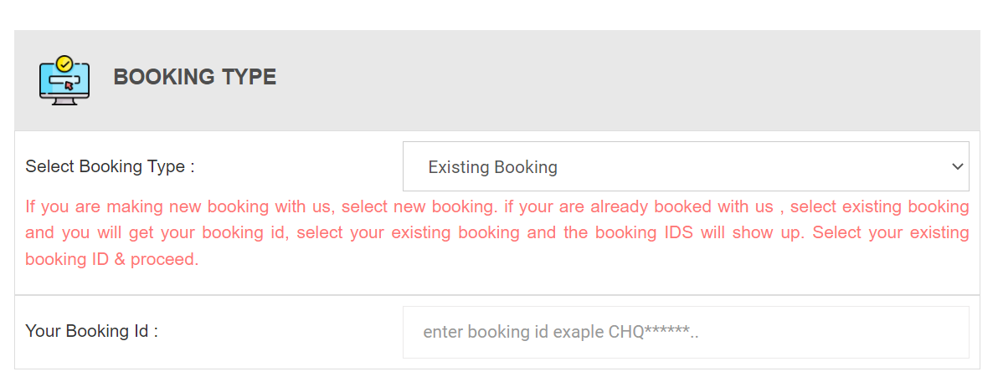Click the gray Booking Type header bar

coord(586,81)
